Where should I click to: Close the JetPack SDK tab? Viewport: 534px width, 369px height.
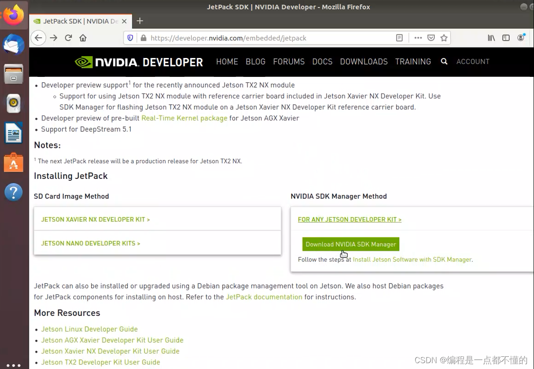(x=124, y=21)
